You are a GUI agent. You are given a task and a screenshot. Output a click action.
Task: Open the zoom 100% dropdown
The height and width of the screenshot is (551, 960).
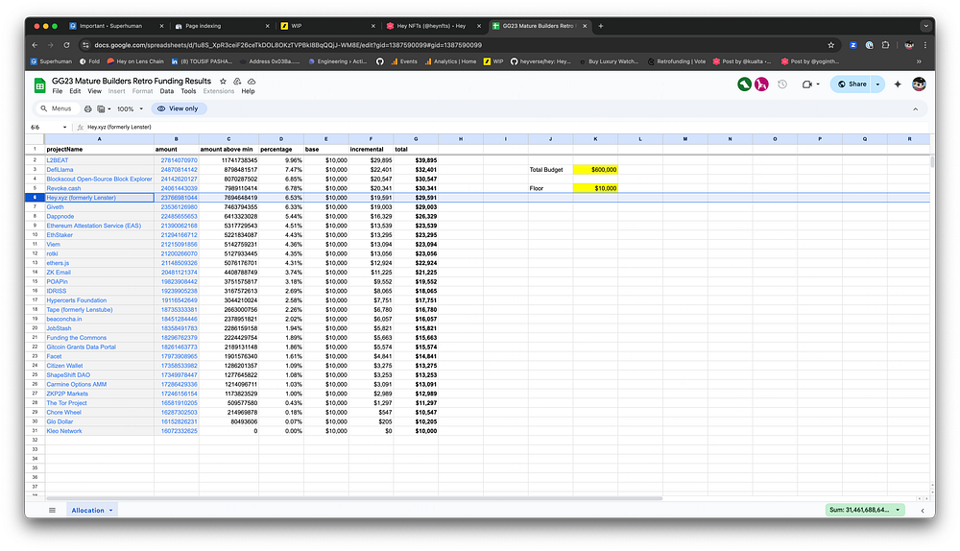coord(130,109)
